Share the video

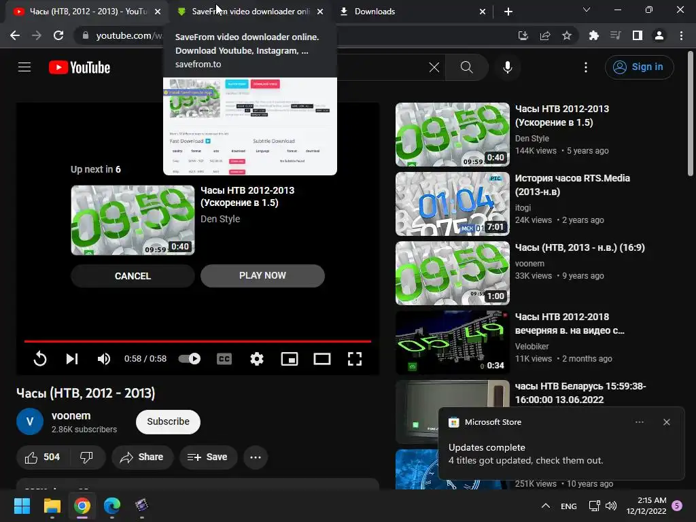pos(143,457)
